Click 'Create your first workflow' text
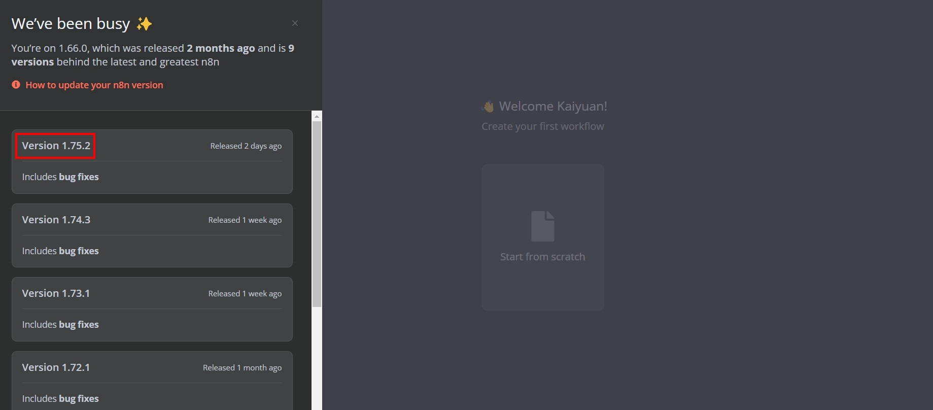The width and height of the screenshot is (933, 410). click(x=543, y=126)
